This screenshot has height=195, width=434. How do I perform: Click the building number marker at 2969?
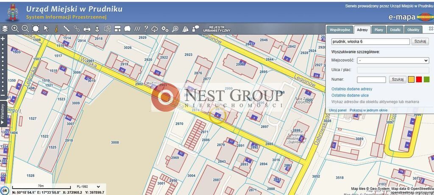(181, 153)
